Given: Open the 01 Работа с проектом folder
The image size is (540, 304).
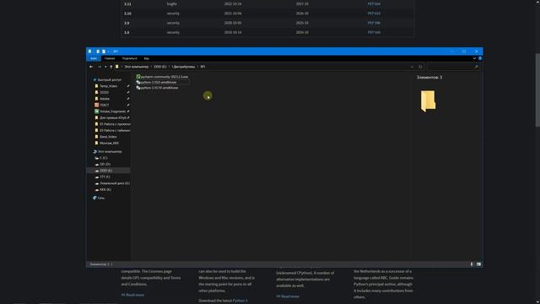Looking at the screenshot, I should [115, 124].
